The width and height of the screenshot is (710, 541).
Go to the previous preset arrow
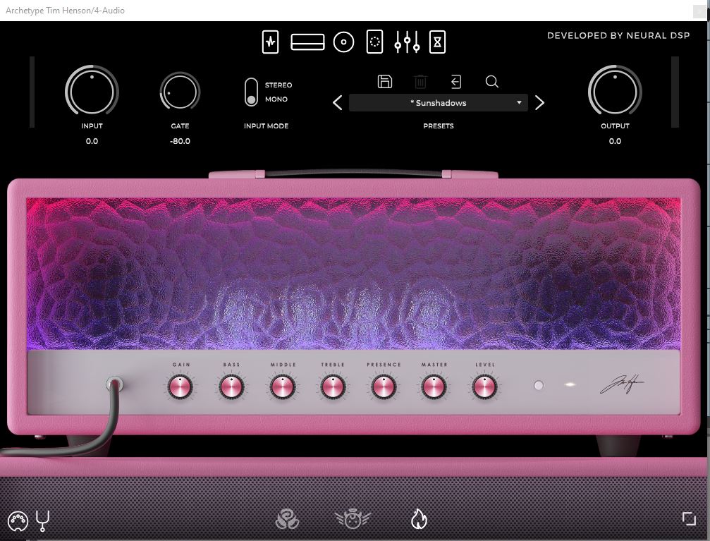(x=337, y=103)
